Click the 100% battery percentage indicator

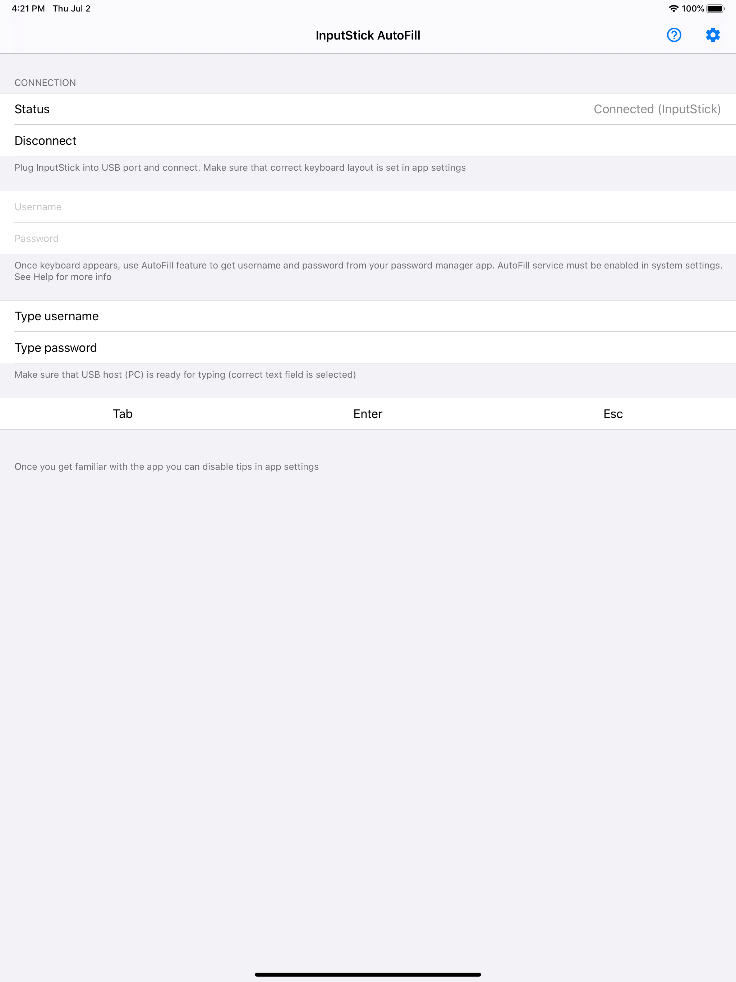(693, 8)
